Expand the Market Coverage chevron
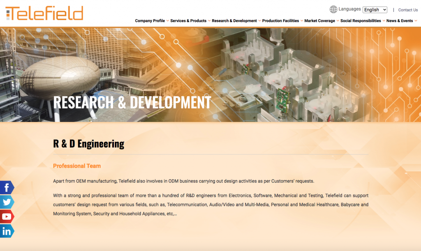421x251 pixels. [338, 21]
